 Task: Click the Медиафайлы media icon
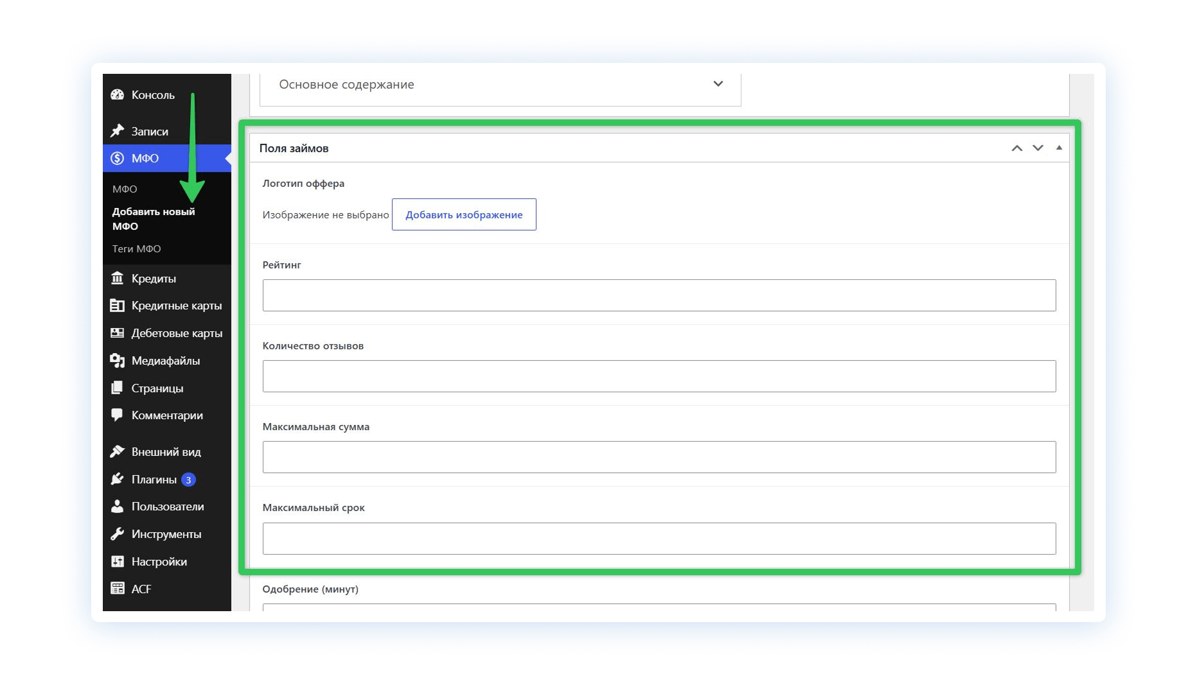point(117,361)
